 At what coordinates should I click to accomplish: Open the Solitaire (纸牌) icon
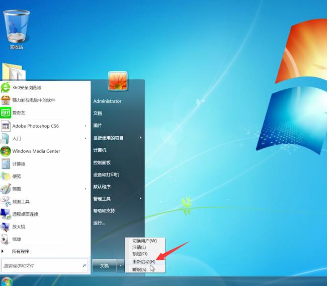[x=5, y=240]
